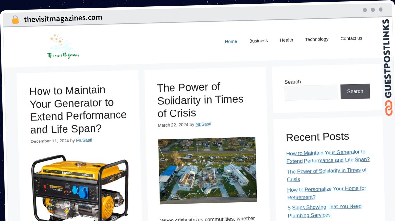Open the Business menu item
395x221 pixels.
point(258,41)
